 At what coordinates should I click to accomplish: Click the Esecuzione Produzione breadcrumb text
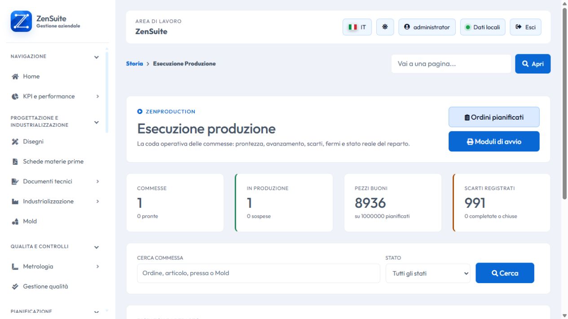pyautogui.click(x=184, y=64)
